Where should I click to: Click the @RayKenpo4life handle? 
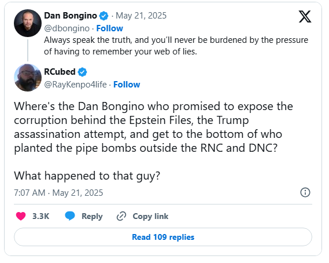click(x=75, y=85)
